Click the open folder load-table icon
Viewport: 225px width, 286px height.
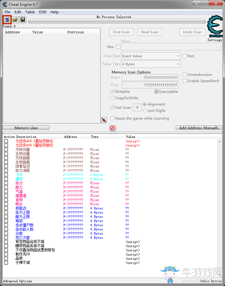[15, 19]
